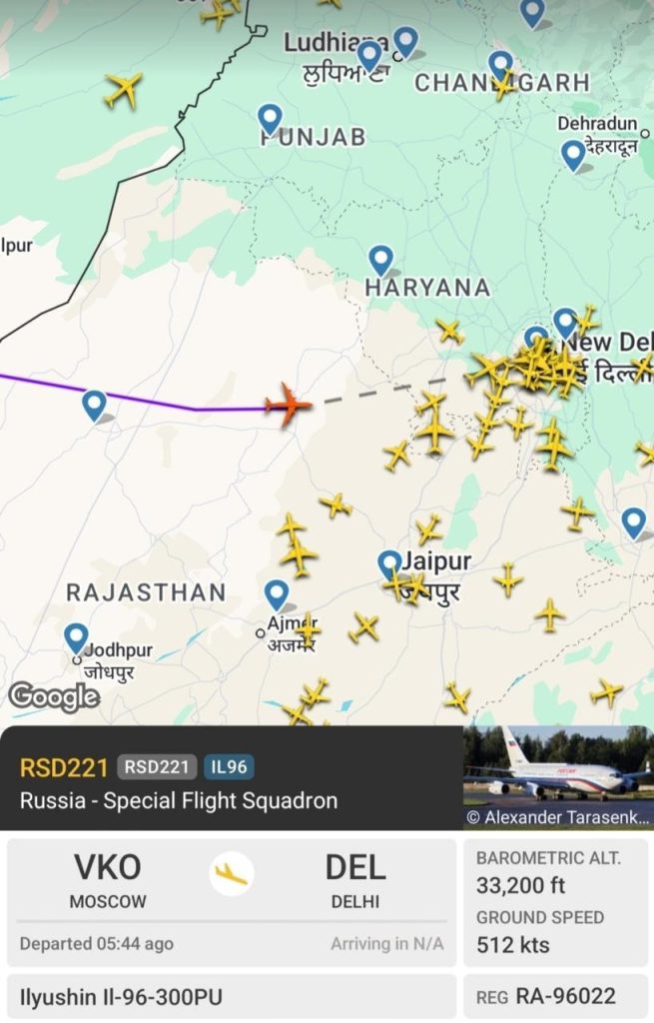The height and width of the screenshot is (1023, 654).
Task: Tap the airport pin at Dehradun
Action: [573, 156]
